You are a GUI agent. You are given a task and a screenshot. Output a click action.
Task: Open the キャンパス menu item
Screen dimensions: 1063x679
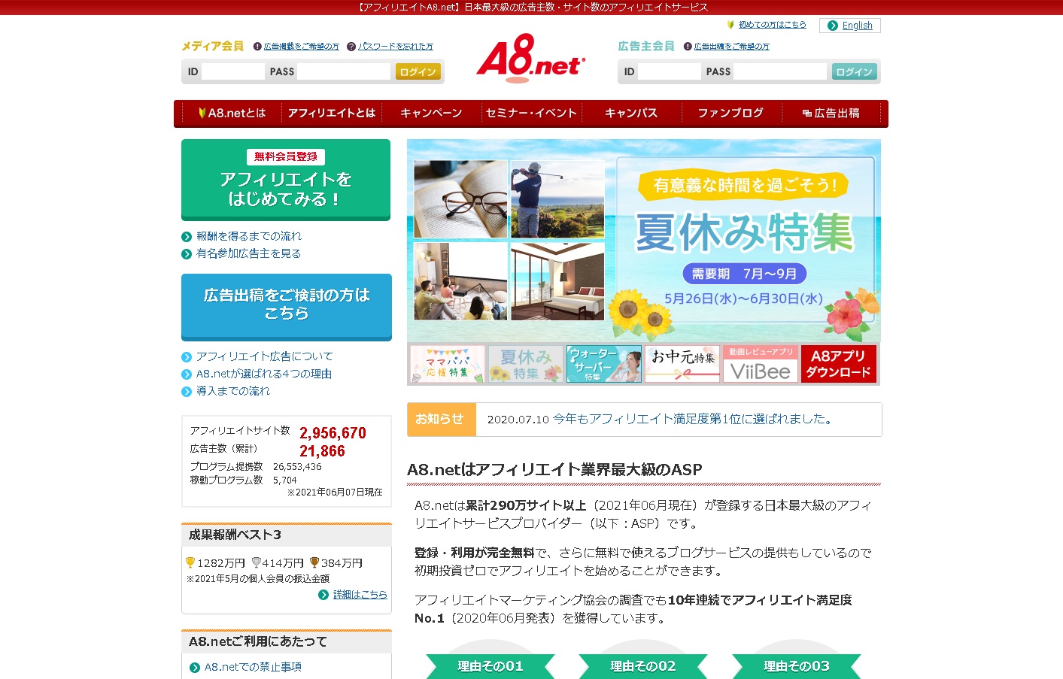point(631,113)
